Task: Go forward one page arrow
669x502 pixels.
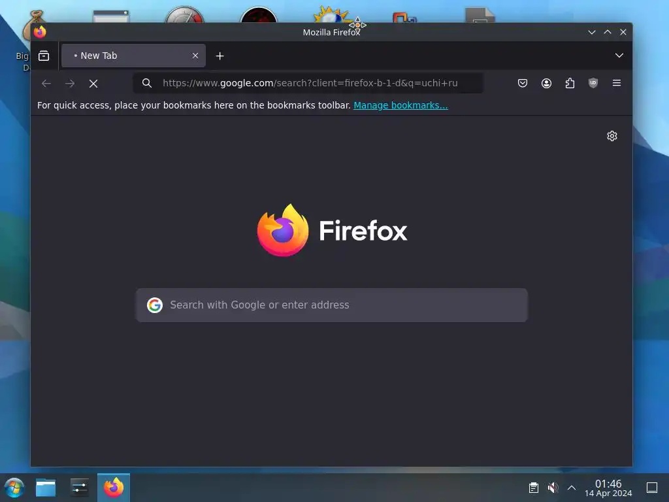Action: point(70,83)
